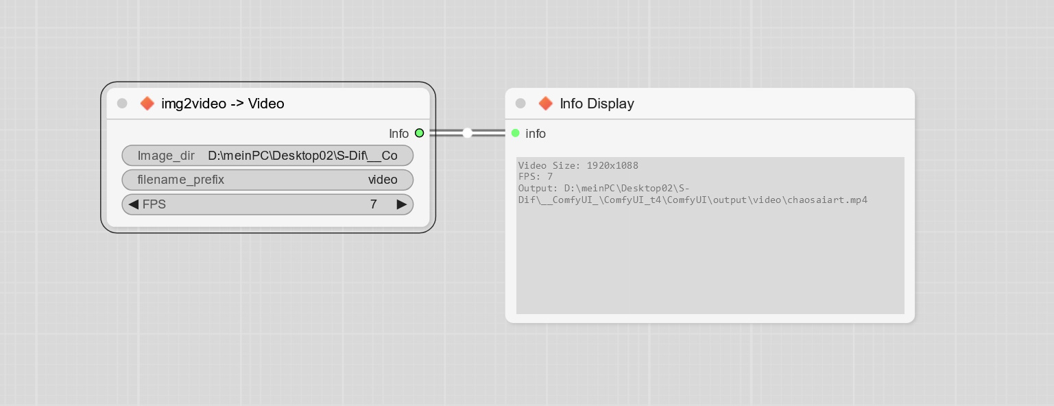Select the Info Display node title
1054x406 pixels.
click(x=597, y=104)
